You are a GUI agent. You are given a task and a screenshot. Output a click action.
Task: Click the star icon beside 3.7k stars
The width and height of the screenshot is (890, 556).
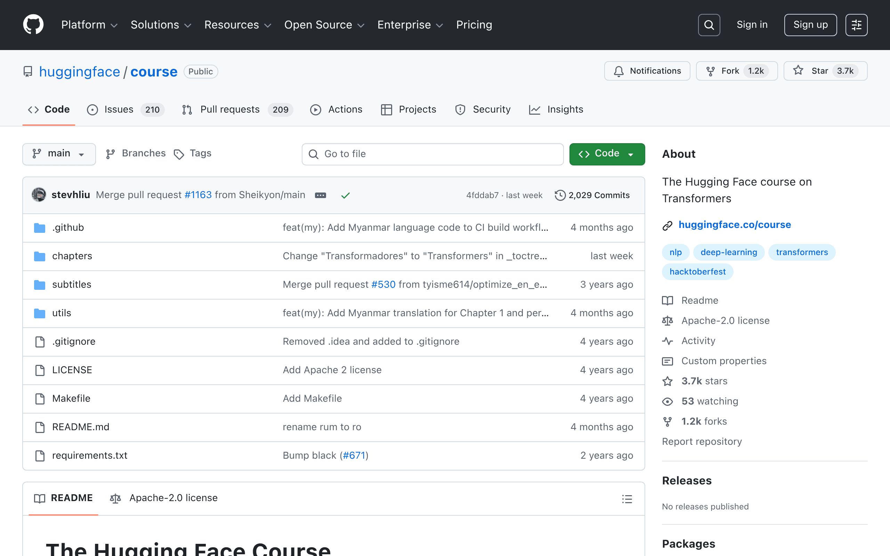(x=667, y=381)
